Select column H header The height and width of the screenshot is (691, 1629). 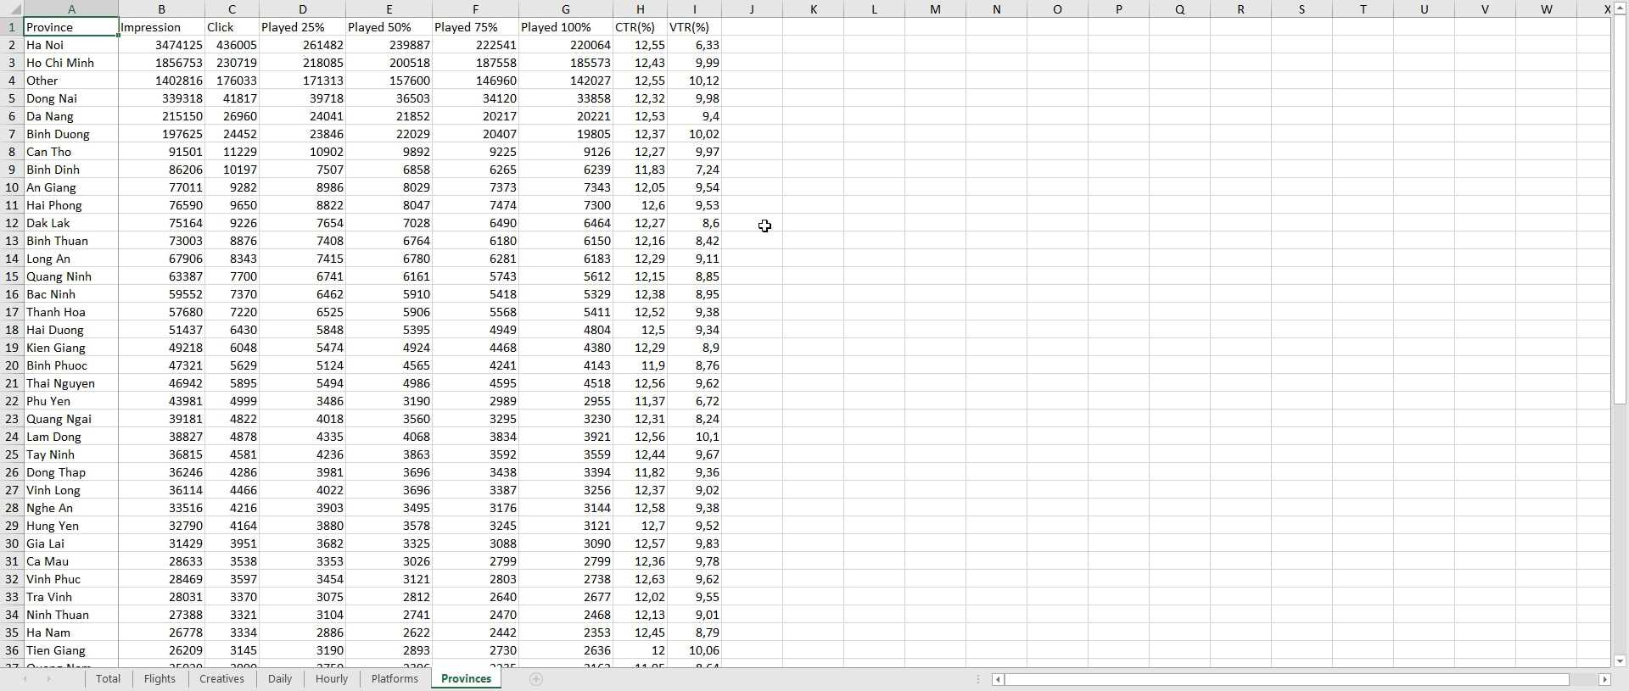tap(640, 9)
